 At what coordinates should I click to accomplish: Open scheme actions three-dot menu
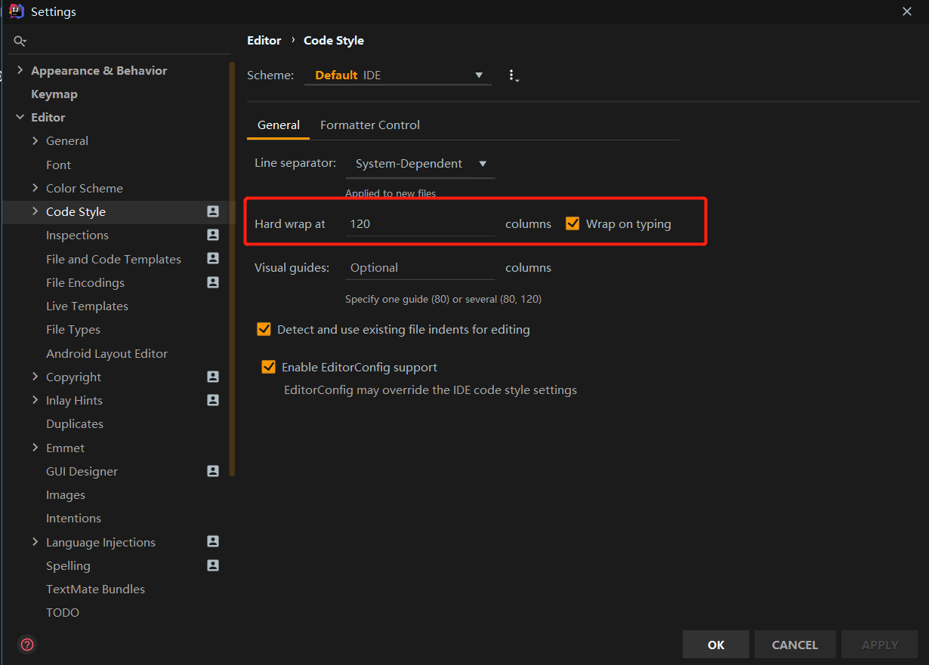tap(512, 75)
